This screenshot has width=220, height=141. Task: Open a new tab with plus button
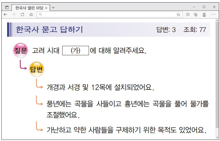click(53, 7)
